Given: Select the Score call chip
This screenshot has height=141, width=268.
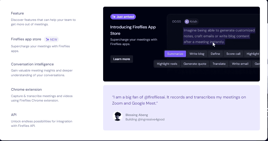Looking at the screenshot, I should point(233,54).
